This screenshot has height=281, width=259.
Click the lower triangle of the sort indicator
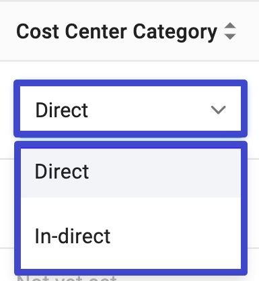(230, 36)
